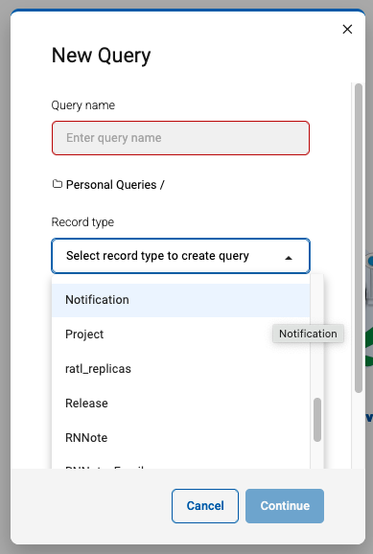Open the Record type dropdown
The height and width of the screenshot is (554, 373).
180,256
